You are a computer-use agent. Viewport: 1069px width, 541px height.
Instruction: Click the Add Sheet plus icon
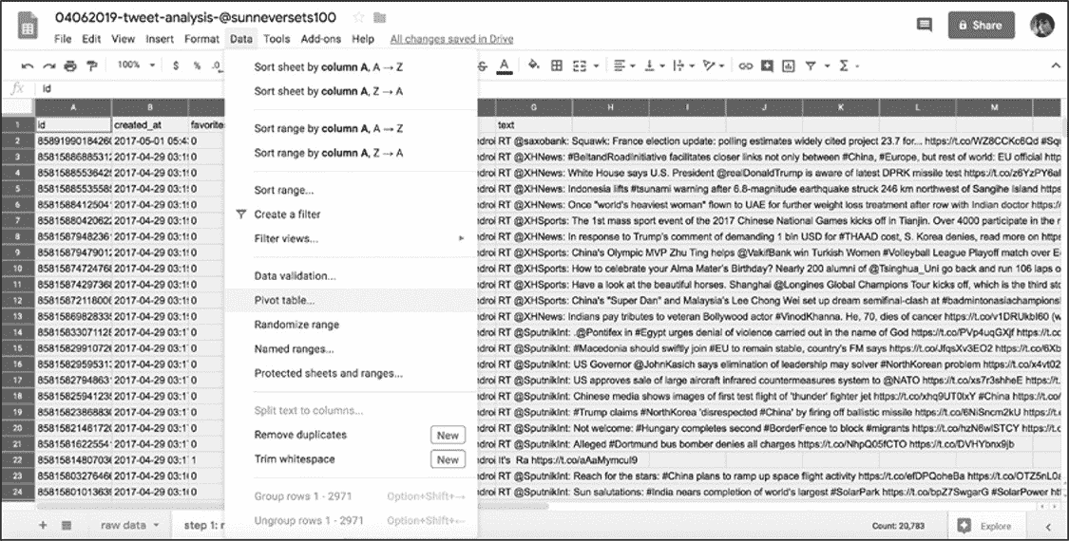click(42, 525)
